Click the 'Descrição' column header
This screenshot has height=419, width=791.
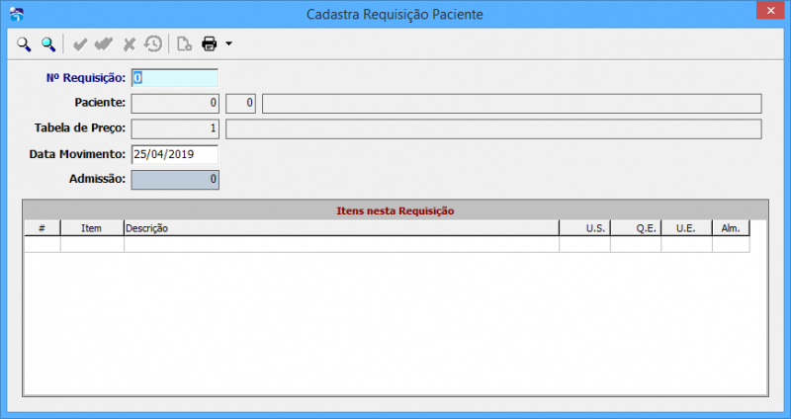pos(341,228)
